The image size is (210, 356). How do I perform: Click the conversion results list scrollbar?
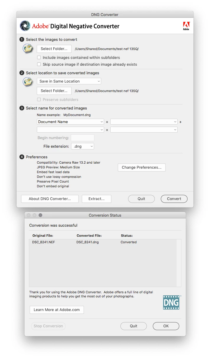click(x=179, y=263)
